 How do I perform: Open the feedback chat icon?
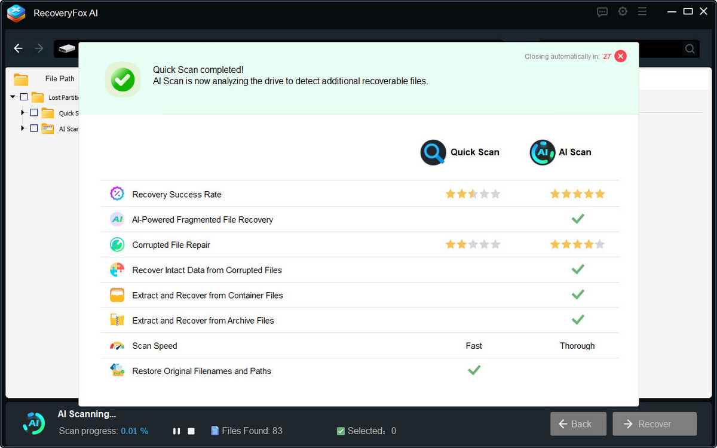(x=602, y=12)
